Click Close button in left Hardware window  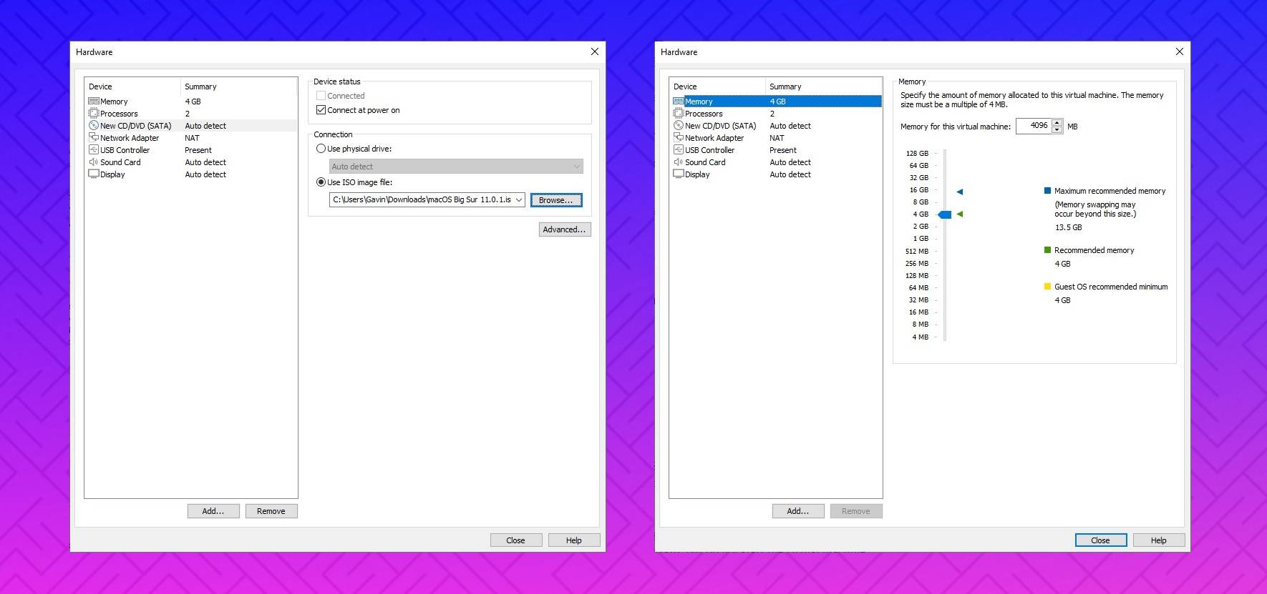pyautogui.click(x=516, y=540)
